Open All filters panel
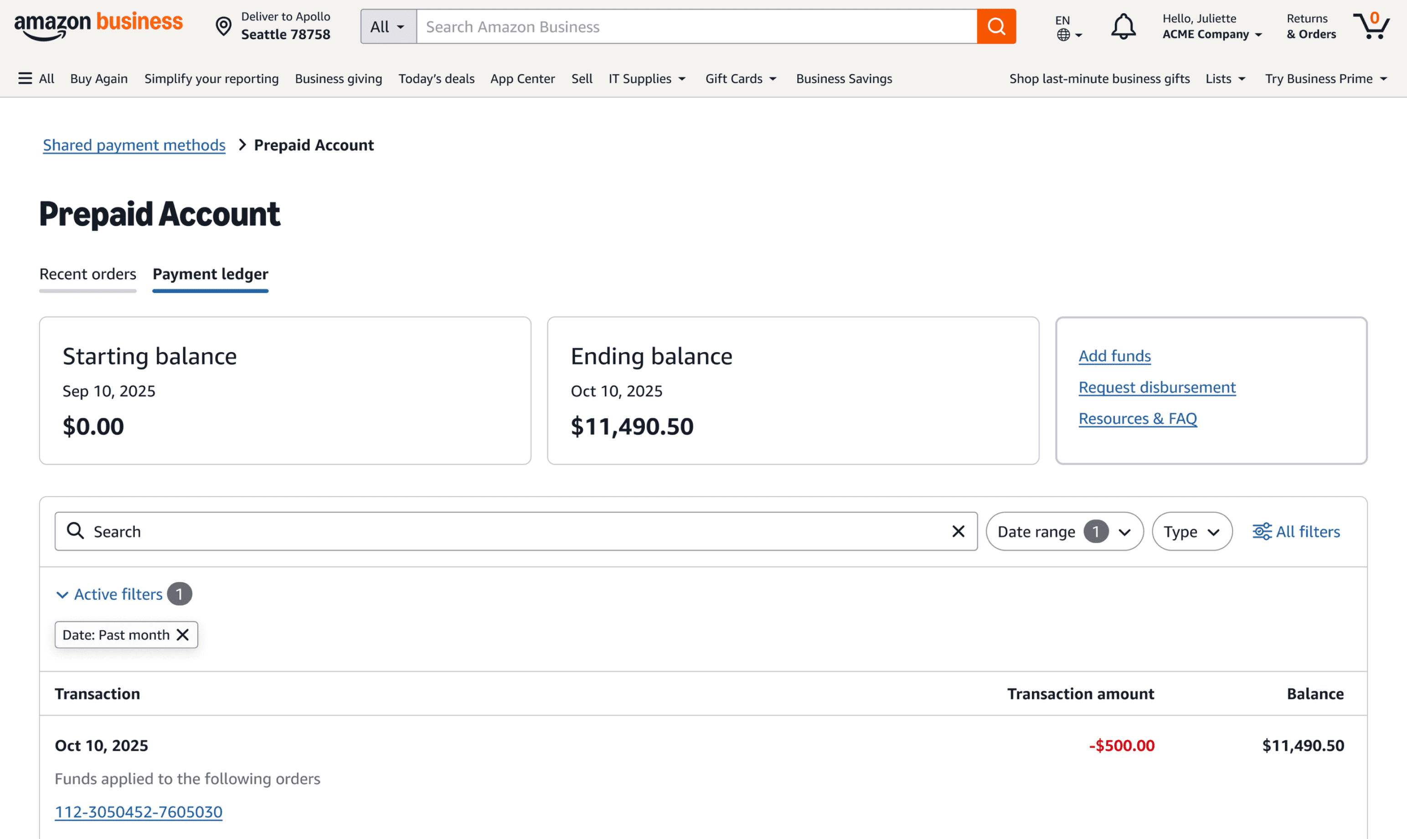1407x839 pixels. [x=1295, y=532]
